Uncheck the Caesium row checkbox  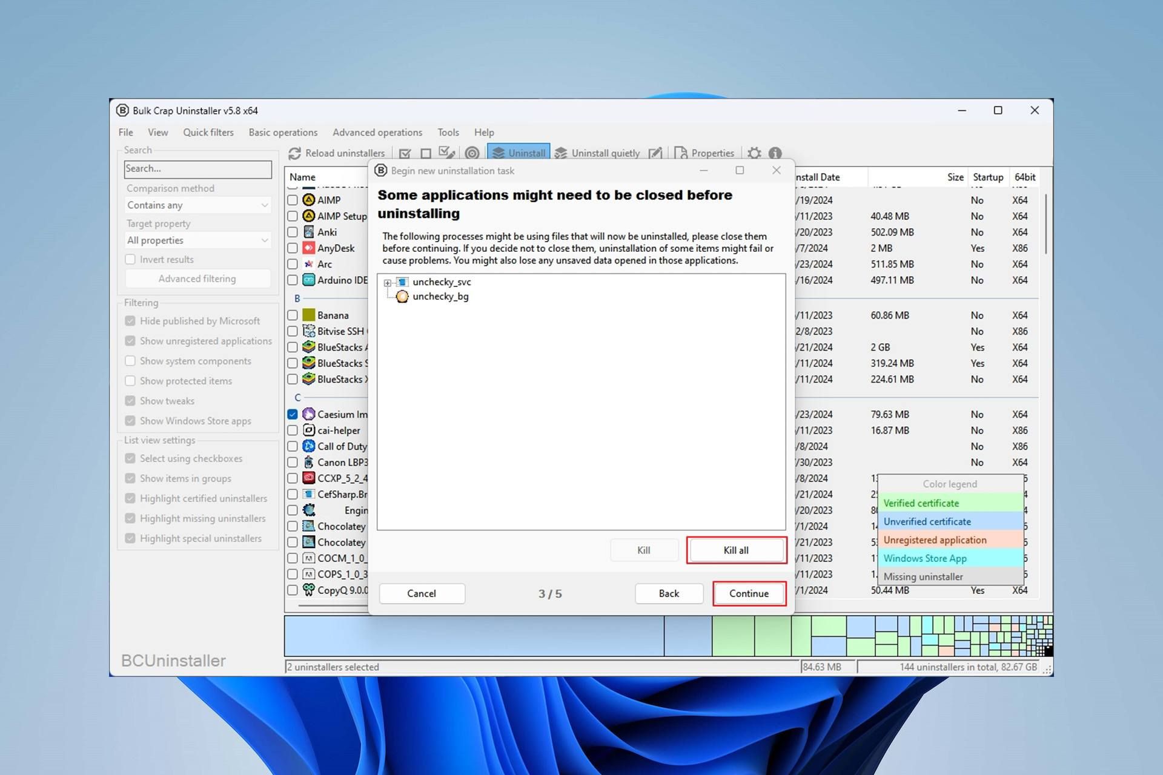tap(293, 414)
